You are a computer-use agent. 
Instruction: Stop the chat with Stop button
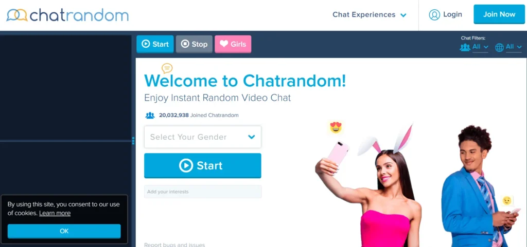coord(194,44)
